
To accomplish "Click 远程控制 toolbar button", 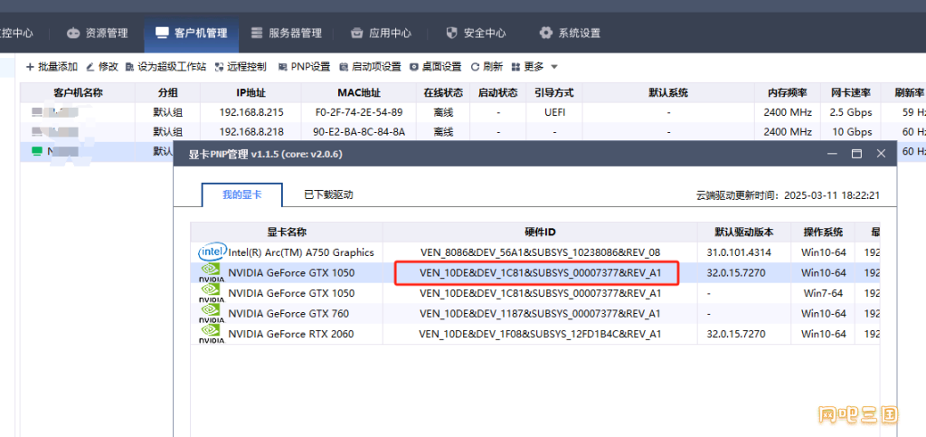I will [241, 67].
